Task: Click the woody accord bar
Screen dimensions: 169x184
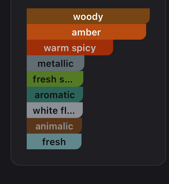Action: click(88, 16)
